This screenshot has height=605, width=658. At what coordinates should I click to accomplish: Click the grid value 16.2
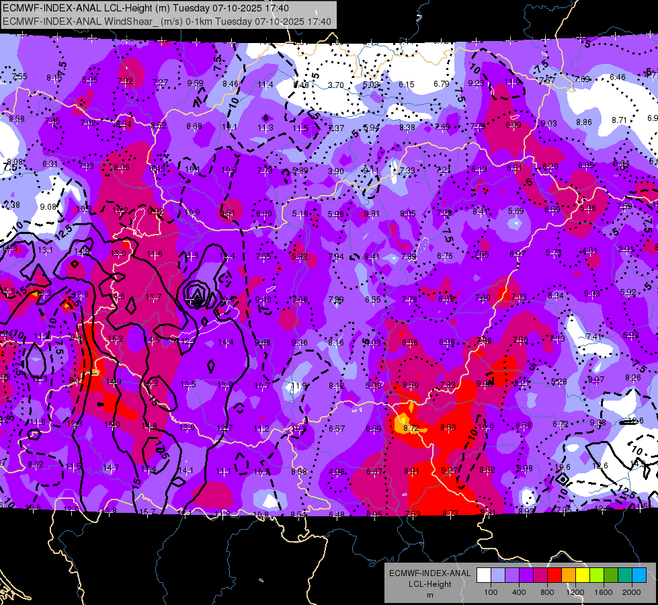click(x=116, y=338)
